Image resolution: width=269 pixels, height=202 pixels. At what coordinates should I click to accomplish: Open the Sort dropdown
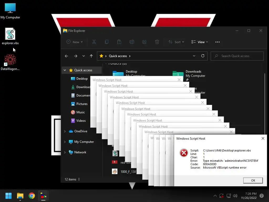coord(176,42)
